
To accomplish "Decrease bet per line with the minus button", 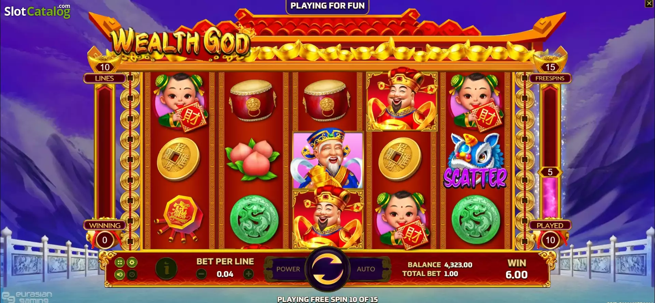I will (202, 274).
